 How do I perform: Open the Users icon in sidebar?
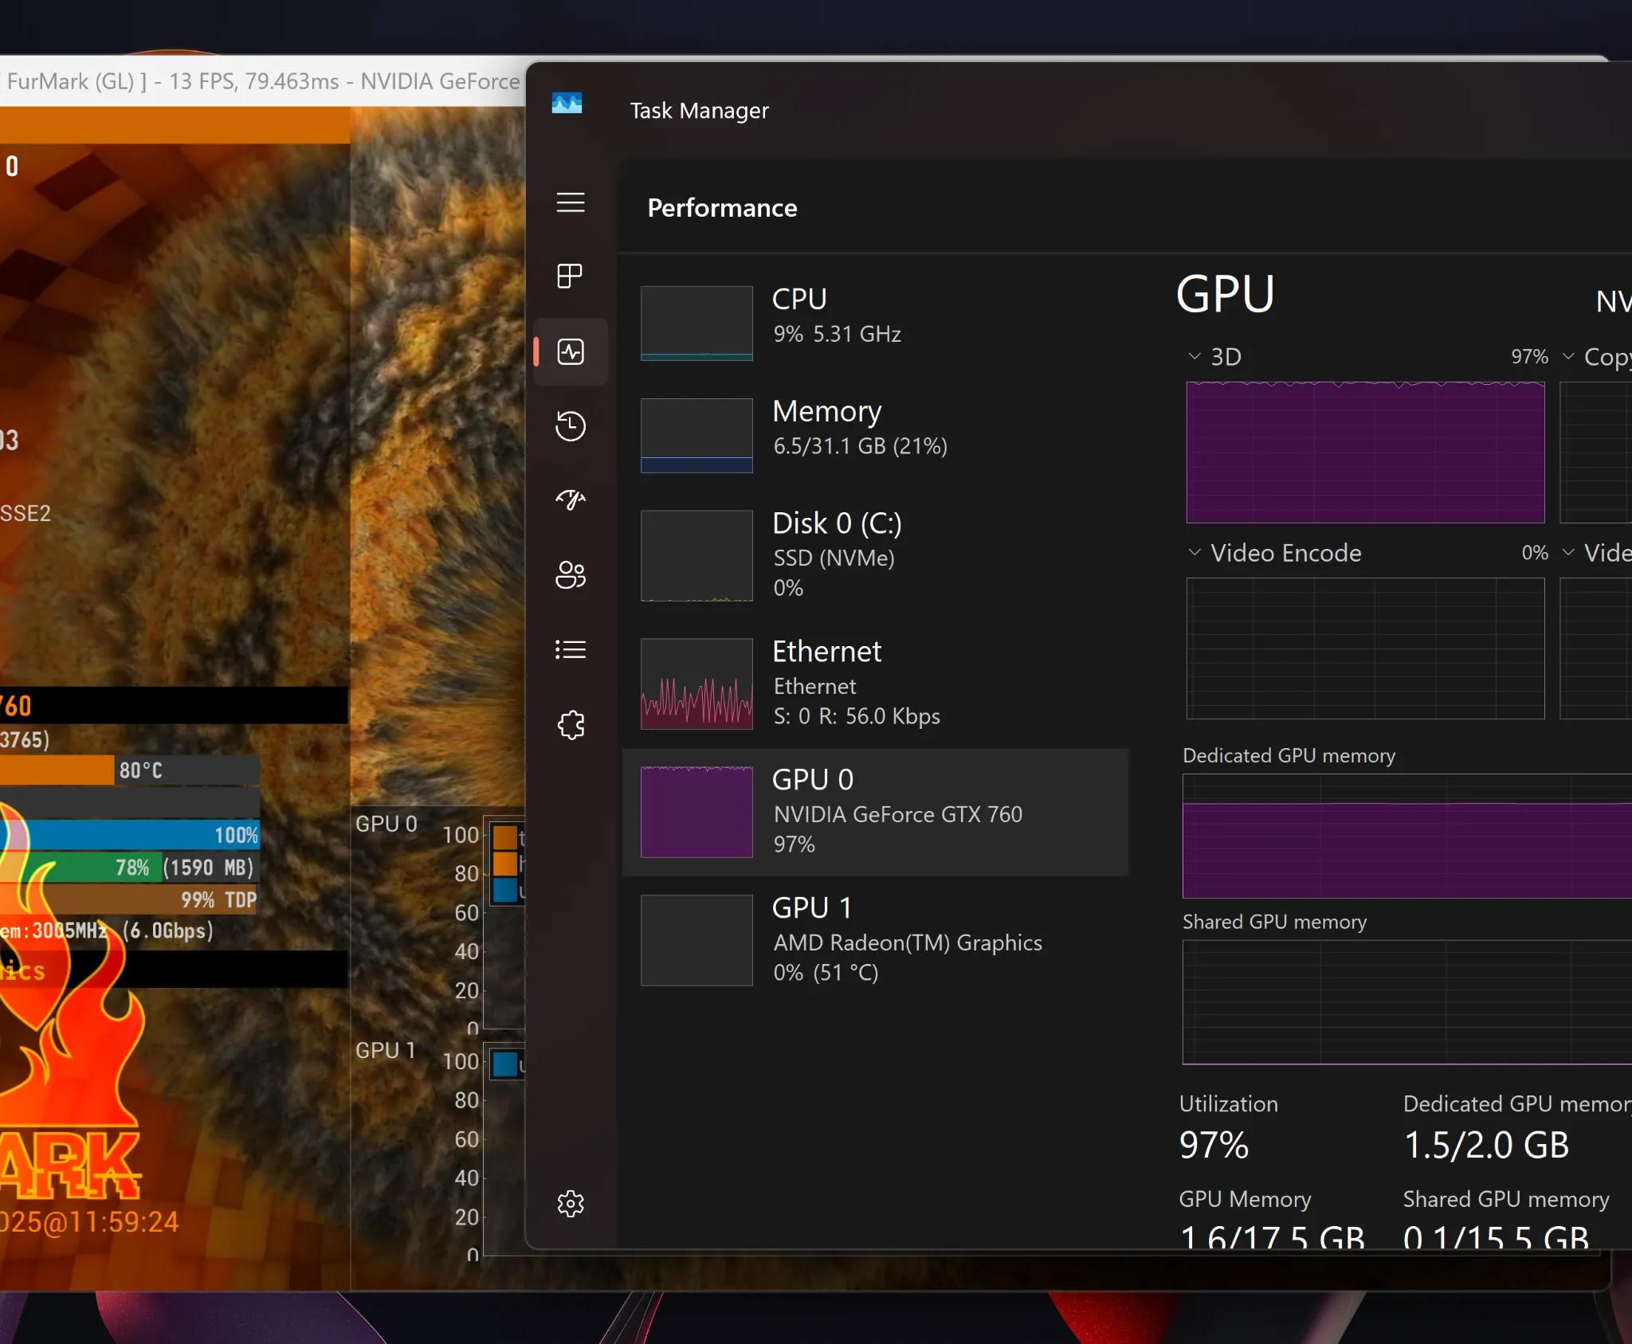pos(571,574)
